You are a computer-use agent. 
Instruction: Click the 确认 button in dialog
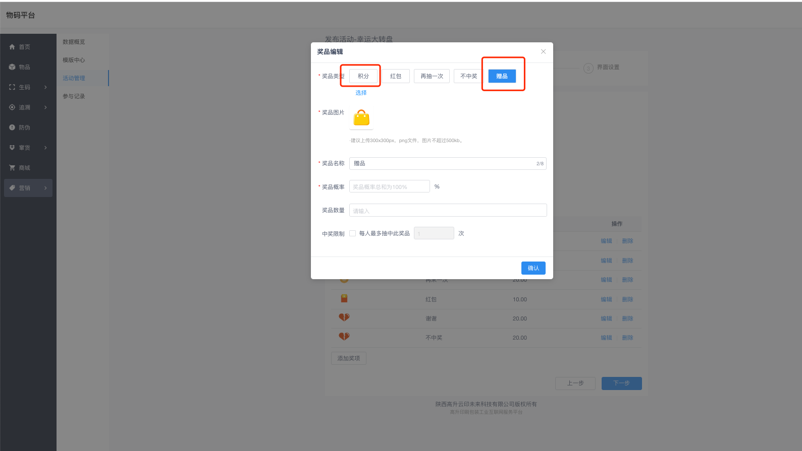[533, 268]
